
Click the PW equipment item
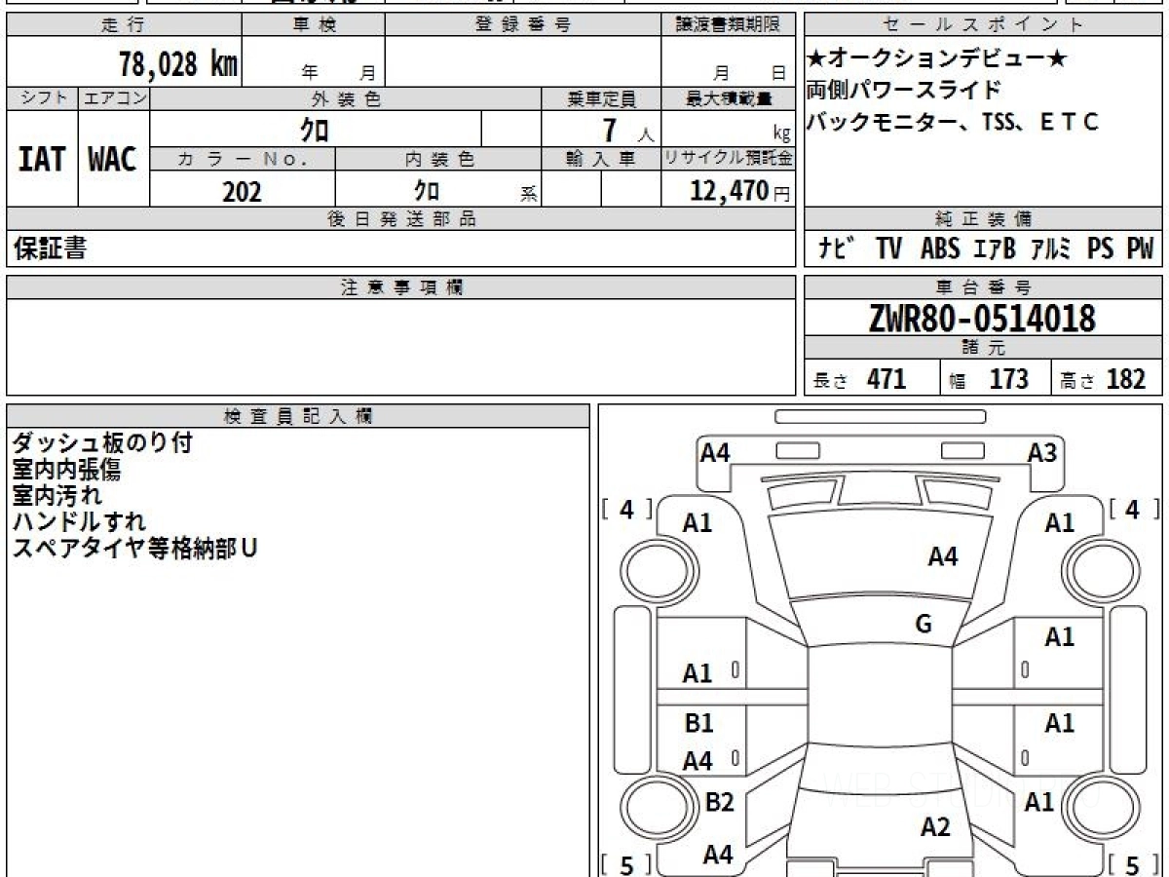(1140, 249)
